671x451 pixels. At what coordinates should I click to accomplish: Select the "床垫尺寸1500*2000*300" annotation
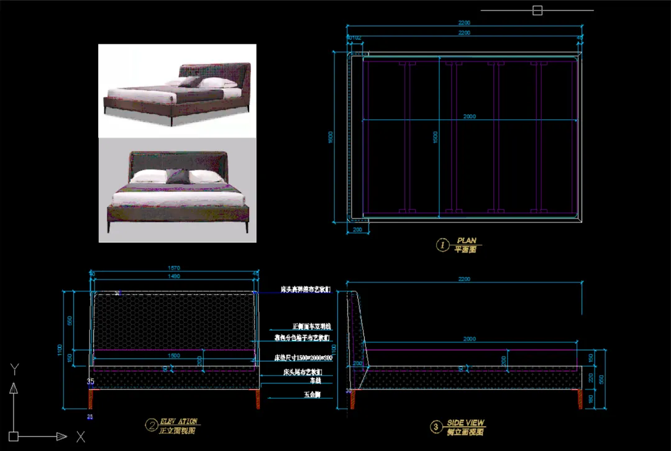click(x=303, y=358)
